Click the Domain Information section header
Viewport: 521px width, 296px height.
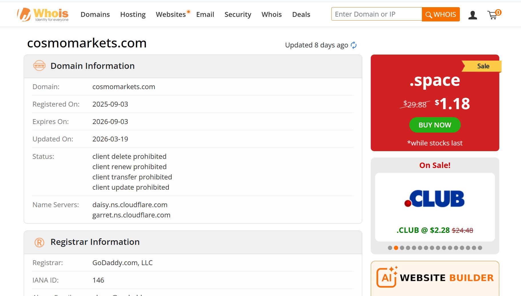193,66
